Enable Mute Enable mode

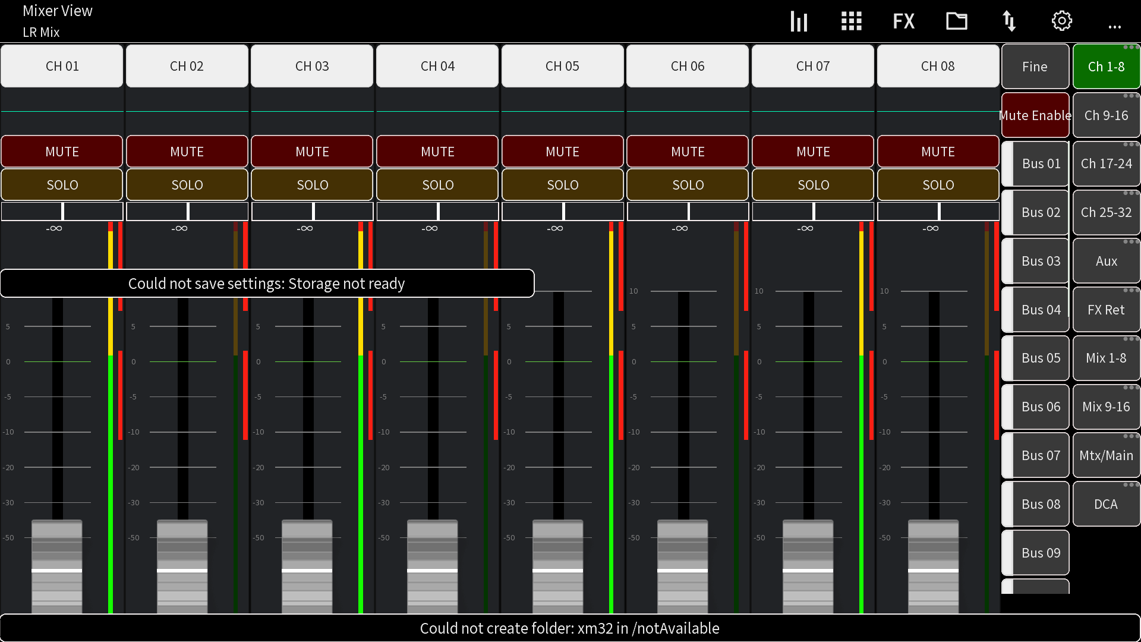(1035, 115)
